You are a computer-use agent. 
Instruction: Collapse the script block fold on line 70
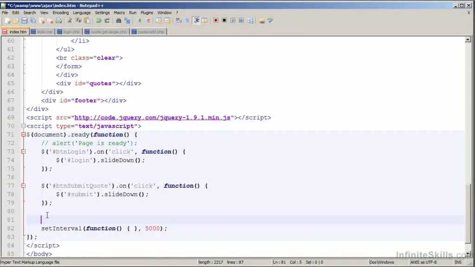click(x=23, y=126)
